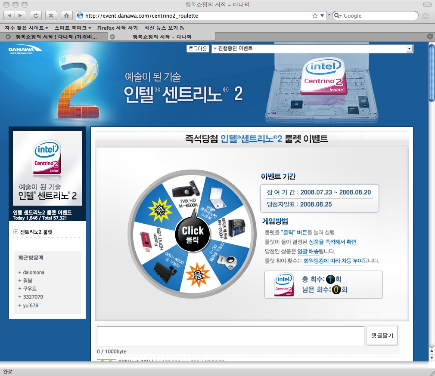Open recent visitor dalomona
Image resolution: width=435 pixels, height=376 pixels.
tap(34, 272)
